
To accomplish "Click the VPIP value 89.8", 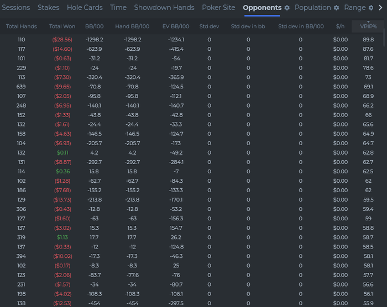I will [368, 39].
